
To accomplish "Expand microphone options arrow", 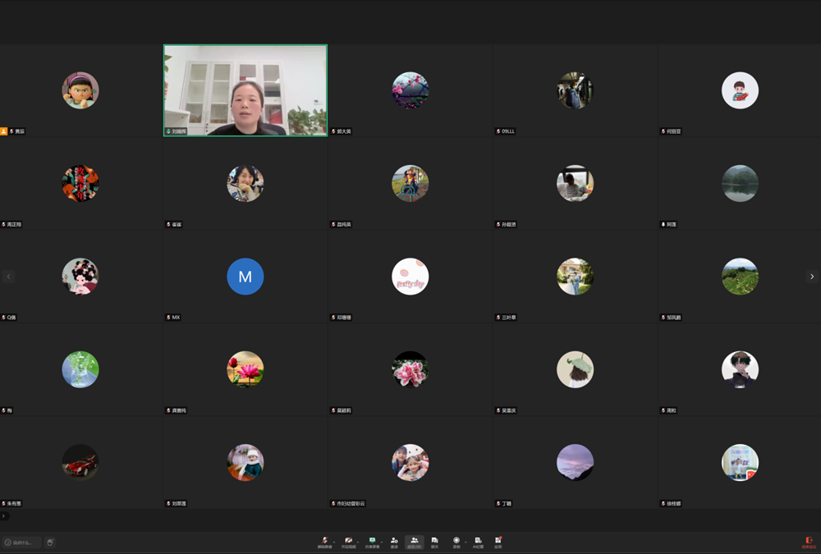I will click(335, 541).
